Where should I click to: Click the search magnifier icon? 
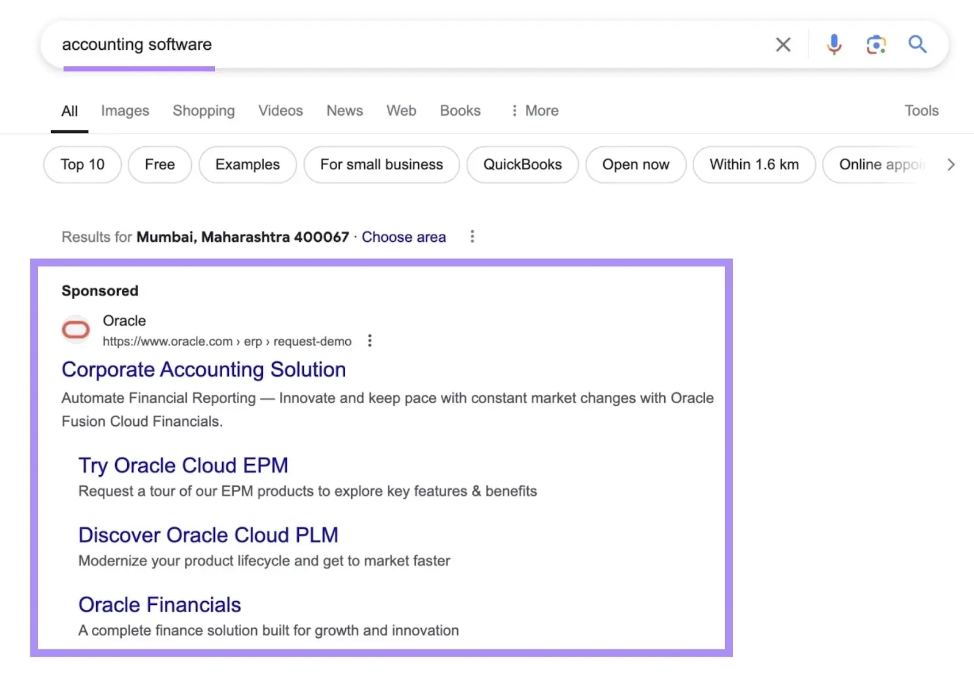coord(917,44)
